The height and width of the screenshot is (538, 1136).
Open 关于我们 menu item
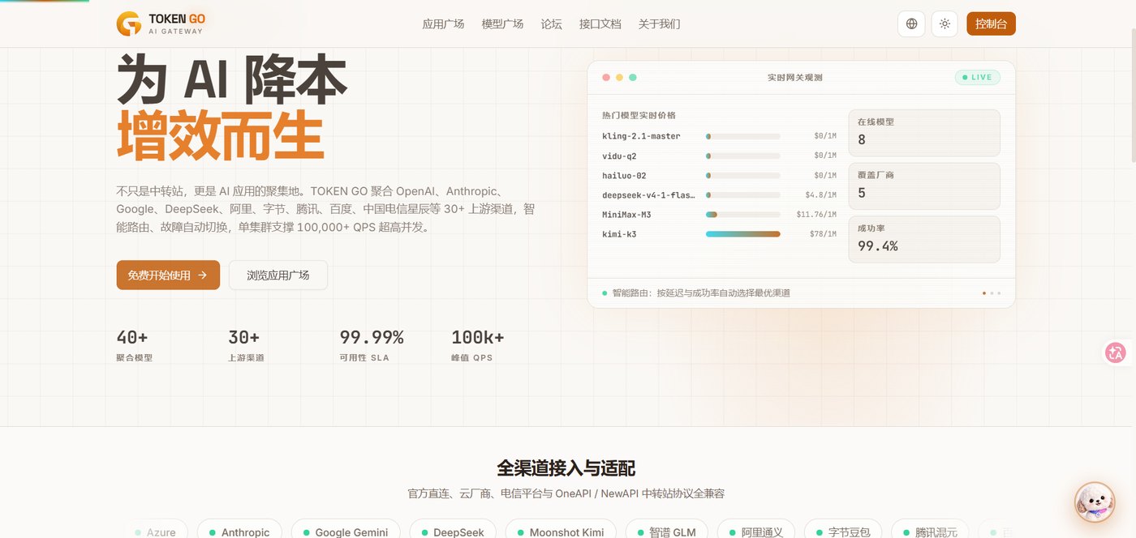pyautogui.click(x=659, y=23)
